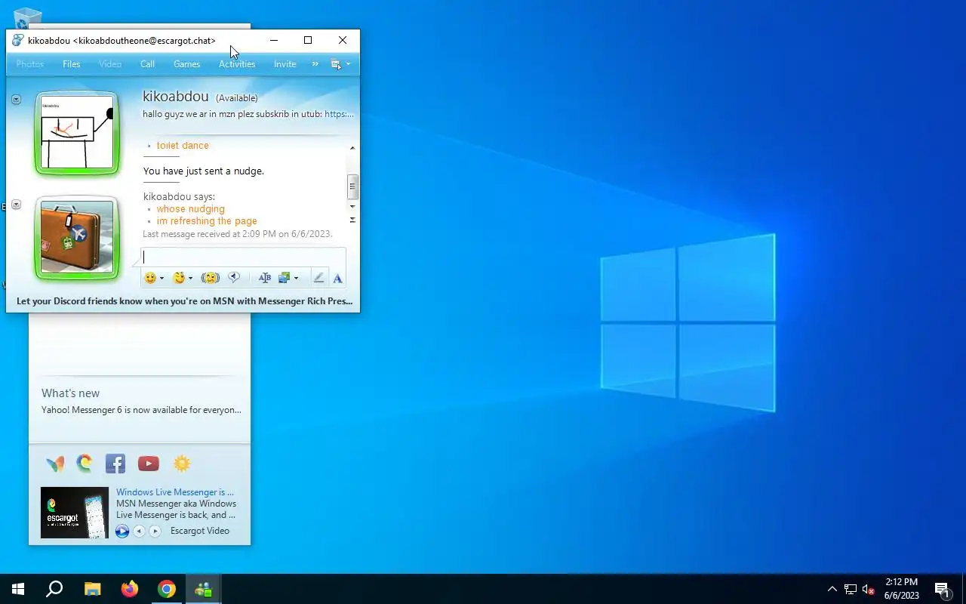
Task: Click the 'im refreshing the page' message
Action: (x=207, y=221)
